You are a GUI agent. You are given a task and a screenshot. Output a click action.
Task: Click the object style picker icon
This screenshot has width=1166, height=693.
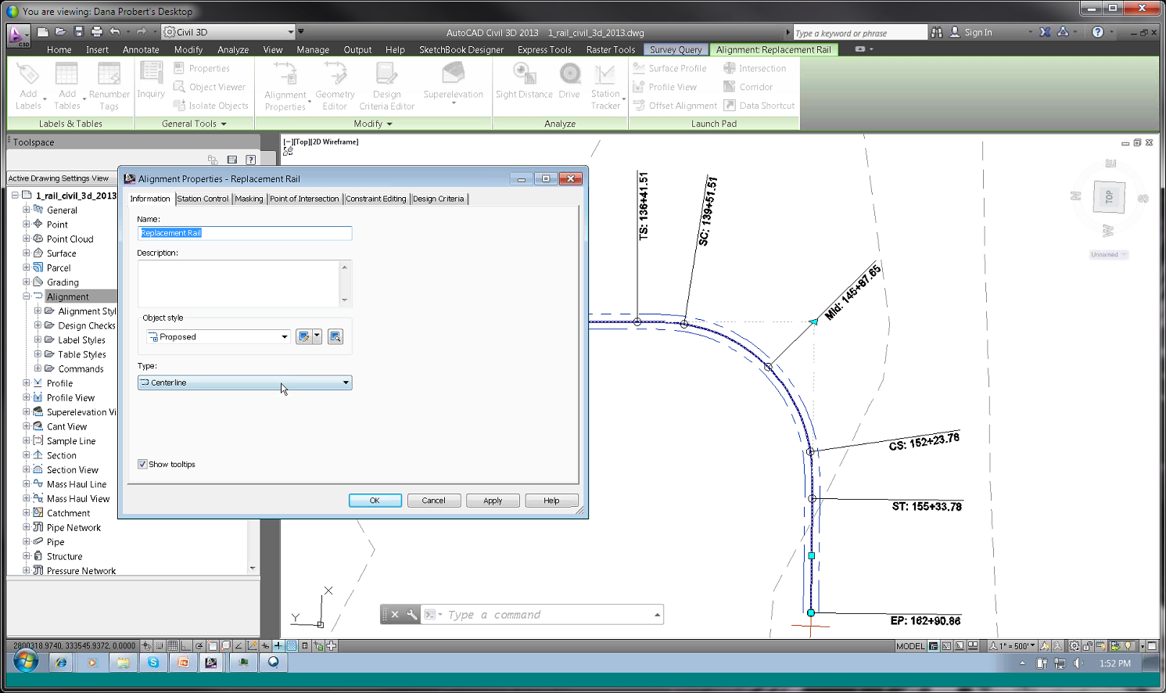click(335, 336)
